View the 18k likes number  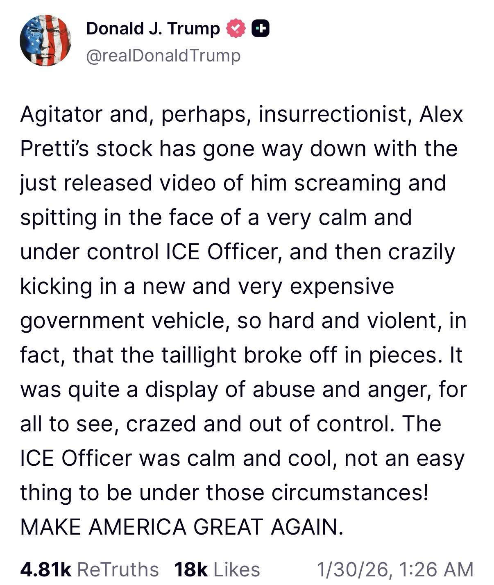pos(191,569)
